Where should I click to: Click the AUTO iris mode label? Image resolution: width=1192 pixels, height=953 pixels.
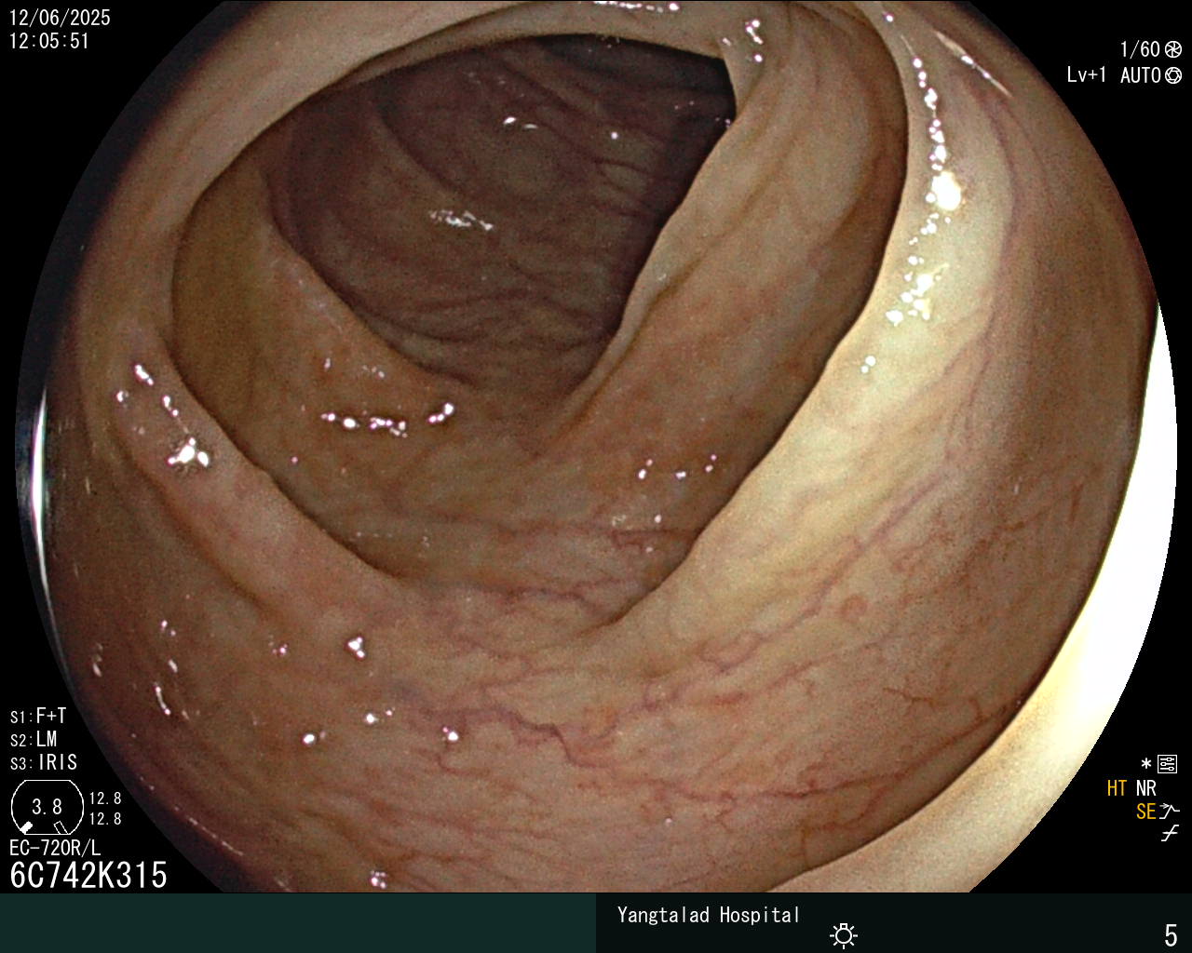click(1140, 75)
